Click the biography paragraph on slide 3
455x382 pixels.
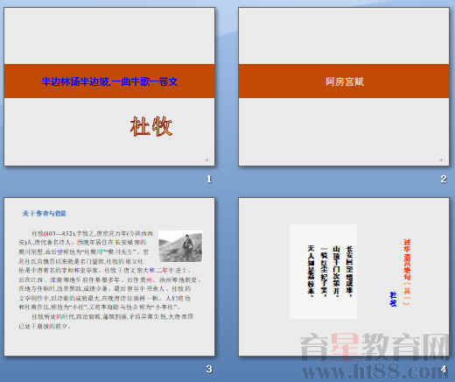tap(109, 279)
